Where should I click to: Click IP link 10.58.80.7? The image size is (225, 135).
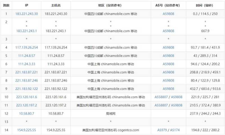[26, 113]
